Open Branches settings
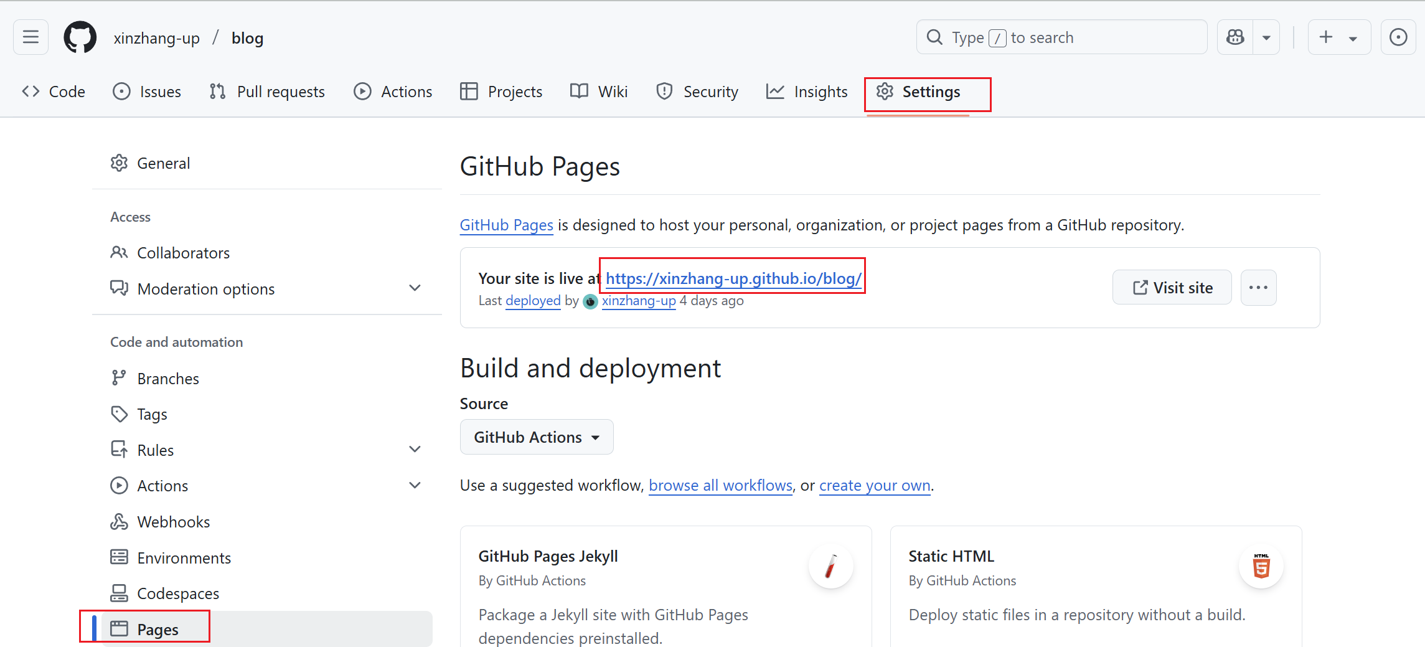Image resolution: width=1425 pixels, height=647 pixels. point(267,379)
